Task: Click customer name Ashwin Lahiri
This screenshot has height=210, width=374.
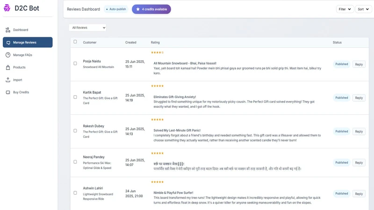Action: pyautogui.click(x=93, y=188)
